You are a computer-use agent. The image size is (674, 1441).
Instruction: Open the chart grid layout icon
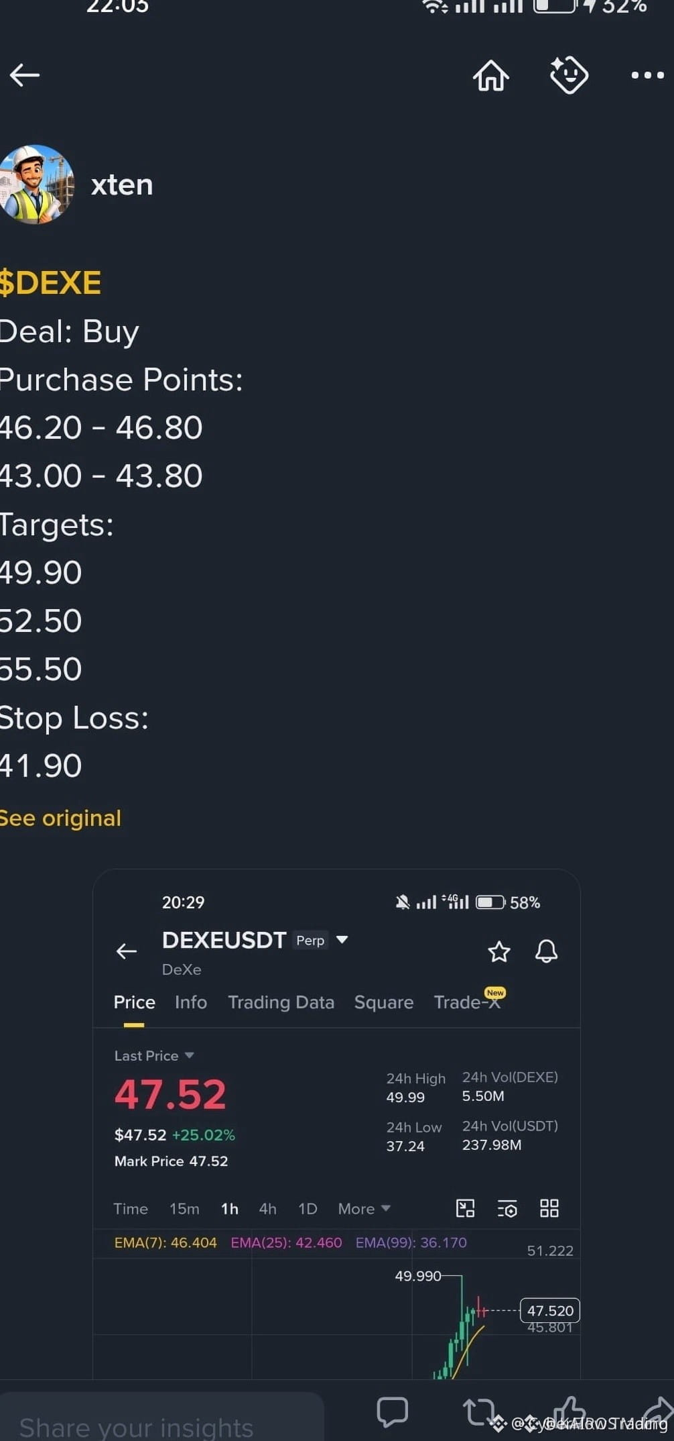[549, 1208]
